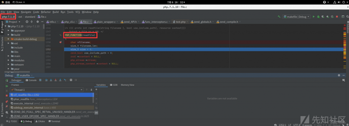
Task: Open the Terminal tool window
Action: [54, 121]
